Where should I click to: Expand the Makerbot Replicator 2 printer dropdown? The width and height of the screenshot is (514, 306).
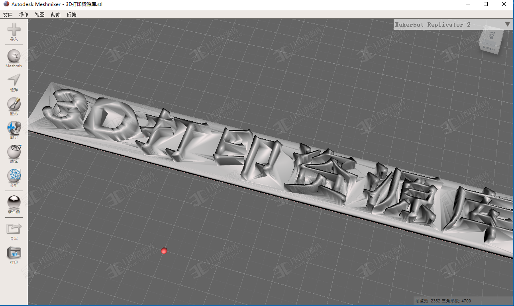tap(453, 24)
